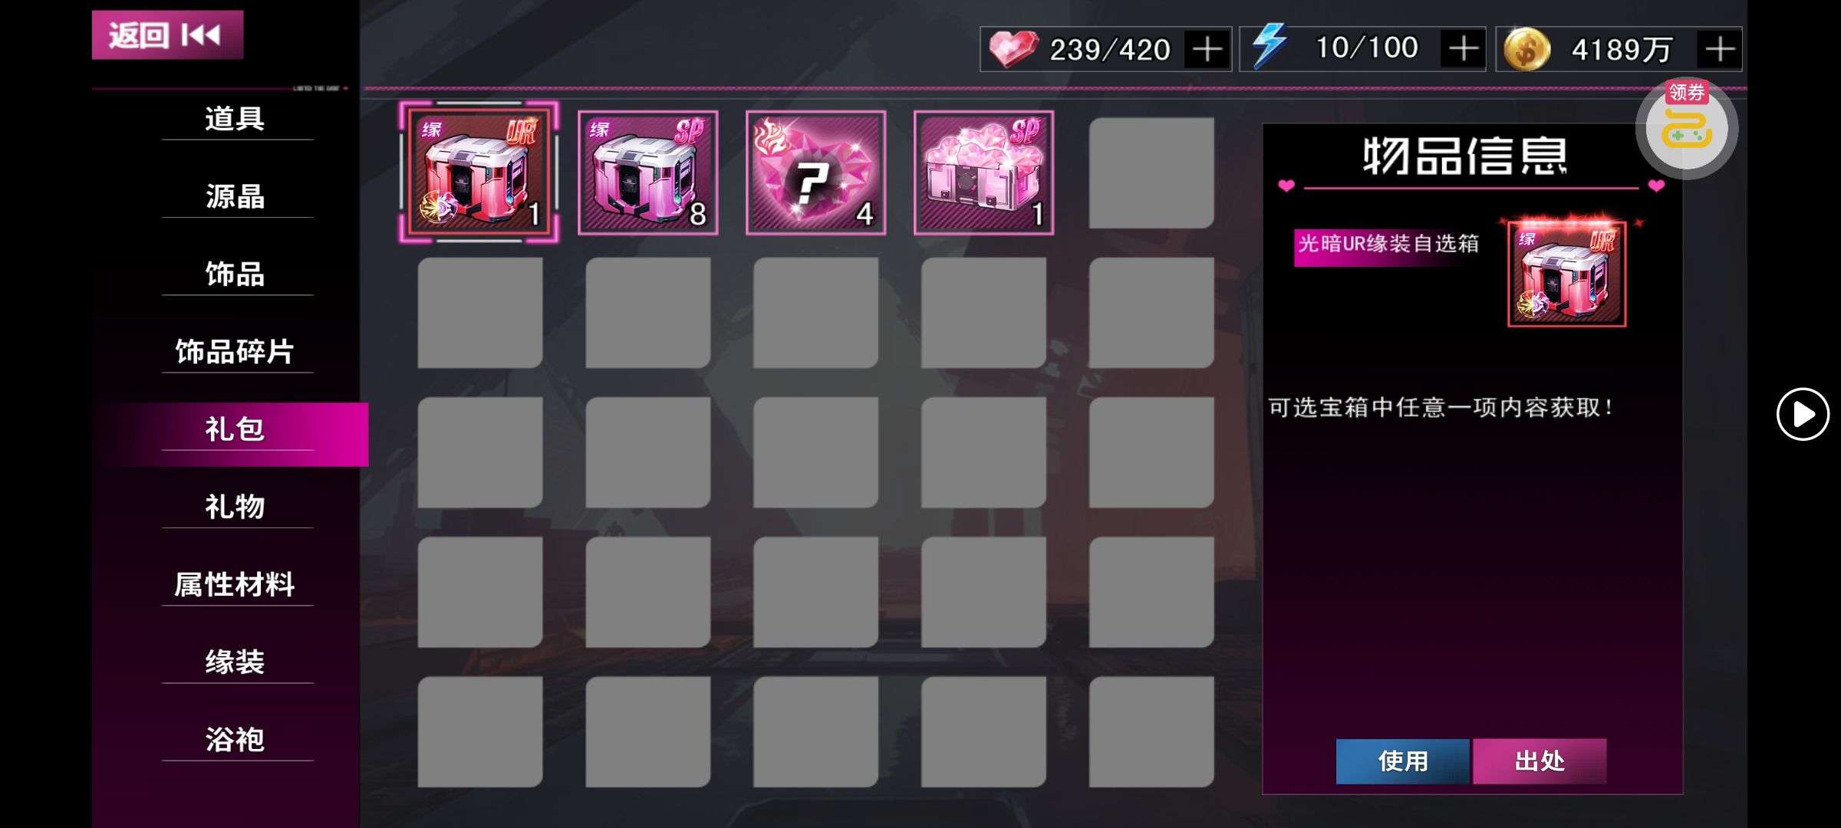
Task: Open the 浴袍 tab
Action: click(236, 740)
